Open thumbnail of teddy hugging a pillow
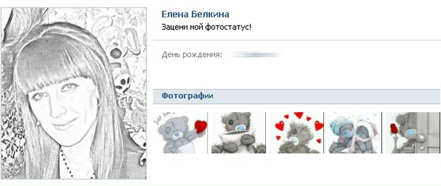Screen dimensions: 441x186 pos(238,133)
